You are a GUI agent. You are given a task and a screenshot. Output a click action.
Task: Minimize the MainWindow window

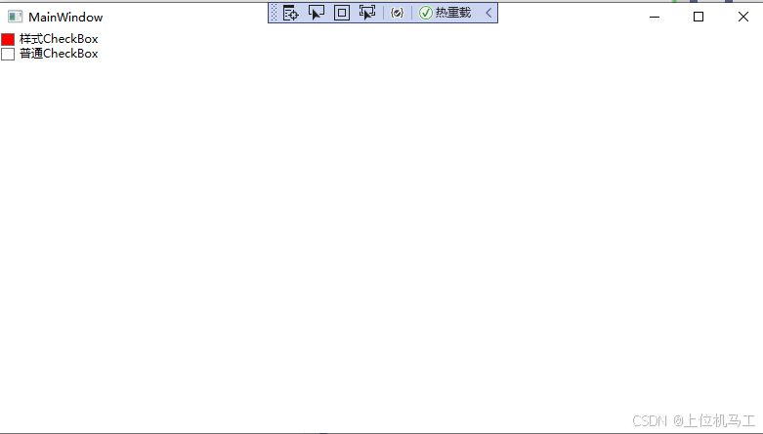655,17
